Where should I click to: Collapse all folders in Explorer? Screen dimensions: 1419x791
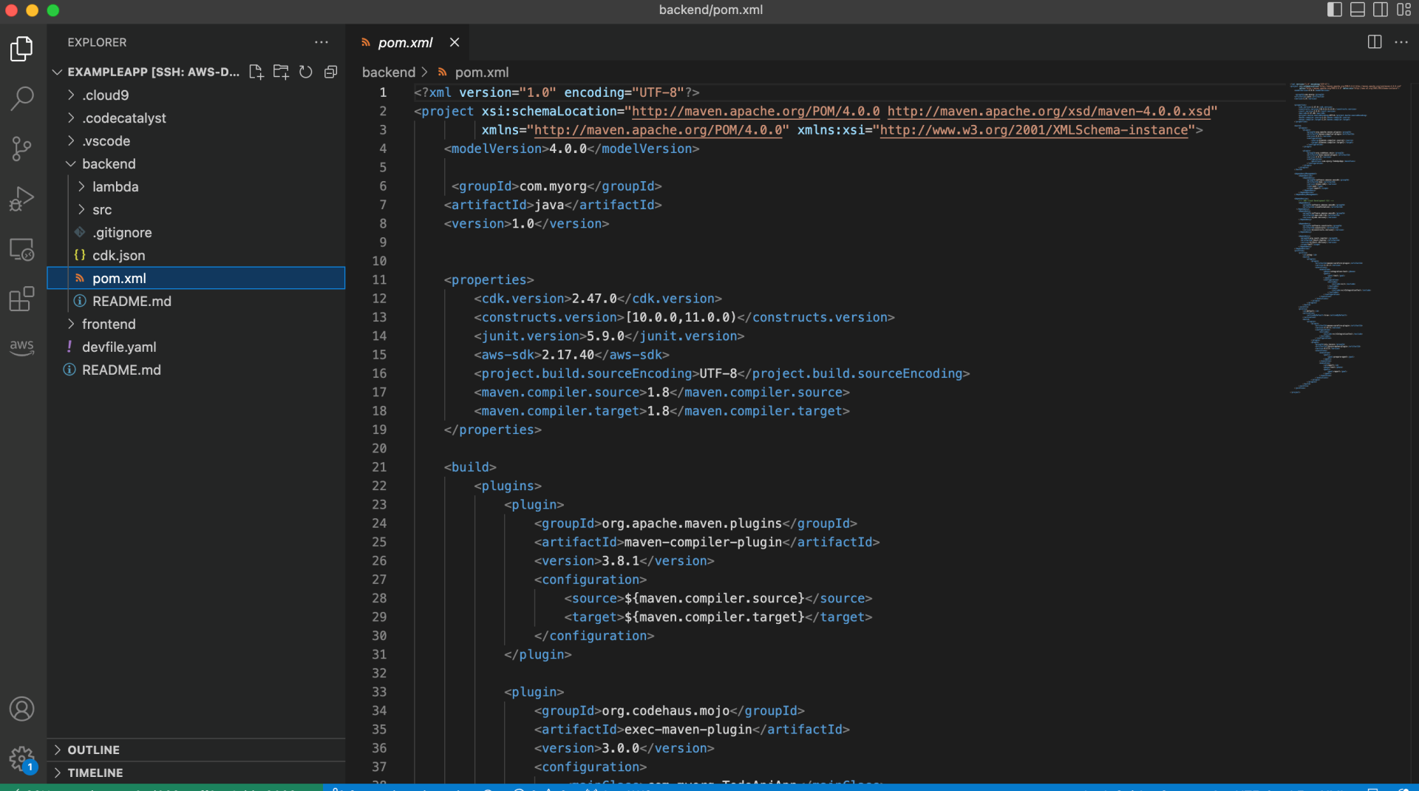331,72
